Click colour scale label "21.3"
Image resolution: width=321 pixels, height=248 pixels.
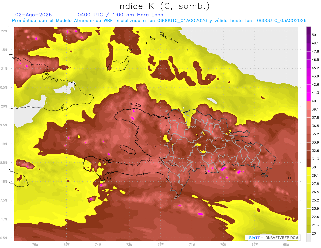(315, 225)
